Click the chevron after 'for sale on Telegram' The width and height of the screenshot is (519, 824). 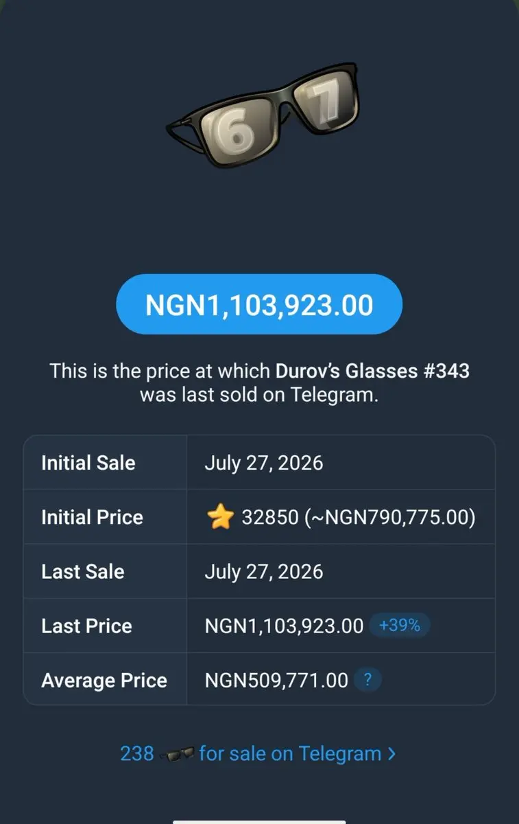click(391, 754)
